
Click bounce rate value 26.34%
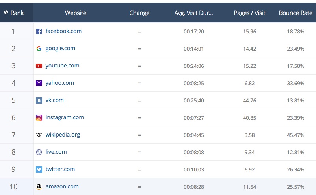296,169
